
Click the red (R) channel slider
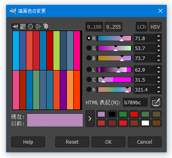[x=115, y=38]
